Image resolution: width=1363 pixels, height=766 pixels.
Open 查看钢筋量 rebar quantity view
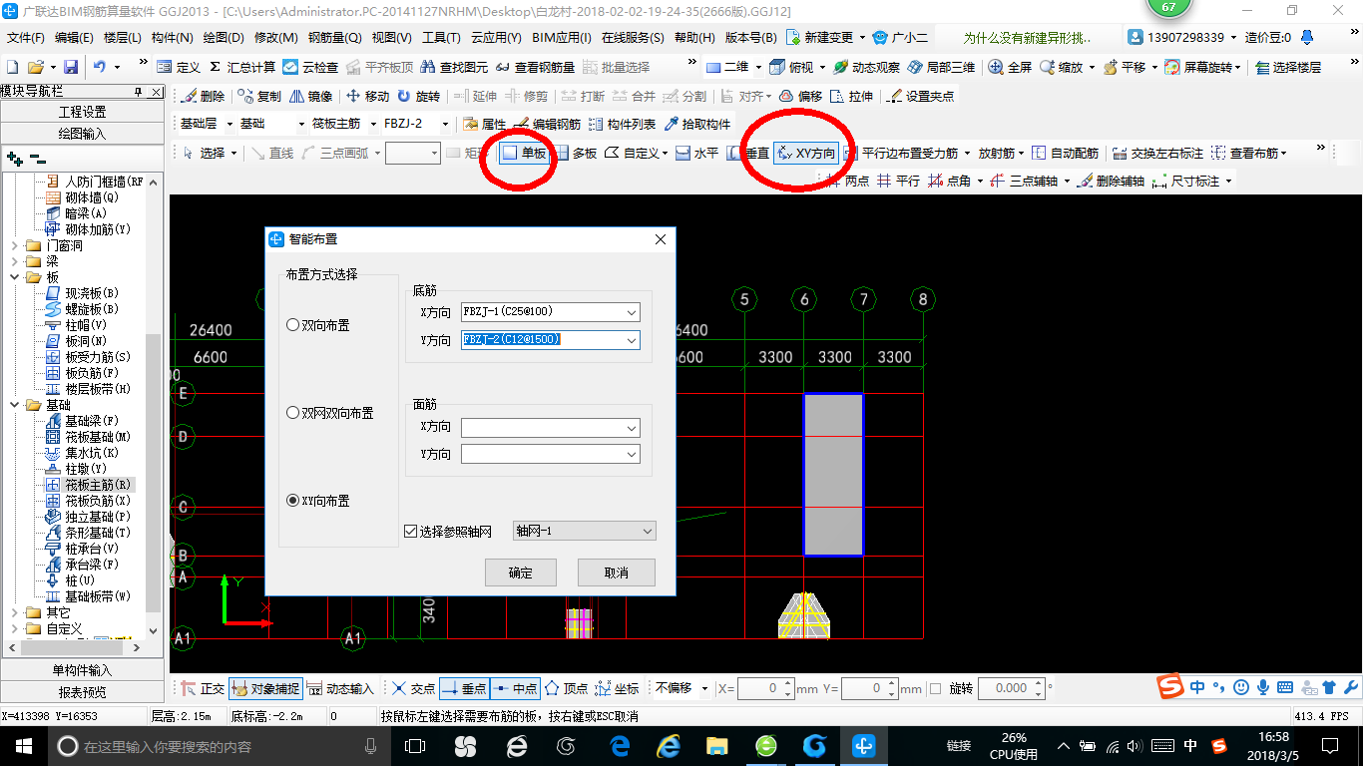point(535,67)
